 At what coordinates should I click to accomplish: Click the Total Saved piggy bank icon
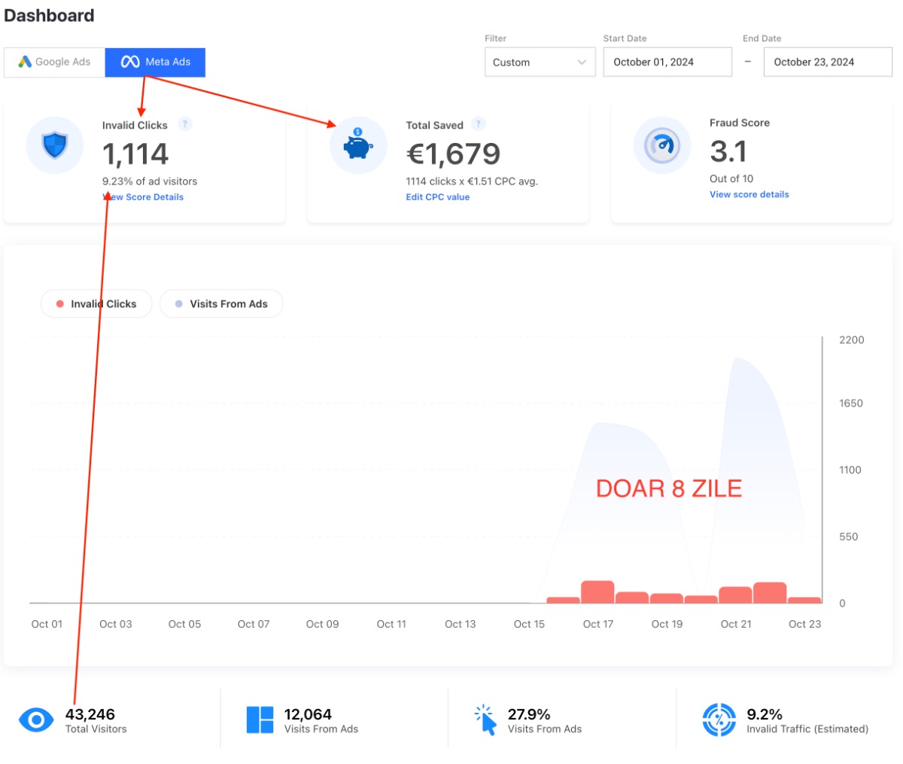coord(358,145)
